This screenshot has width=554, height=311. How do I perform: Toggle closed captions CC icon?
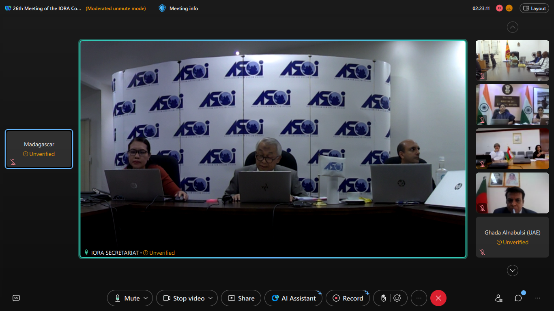pyautogui.click(x=16, y=298)
